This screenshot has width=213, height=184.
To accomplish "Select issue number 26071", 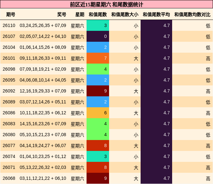I will tap(9, 167).
